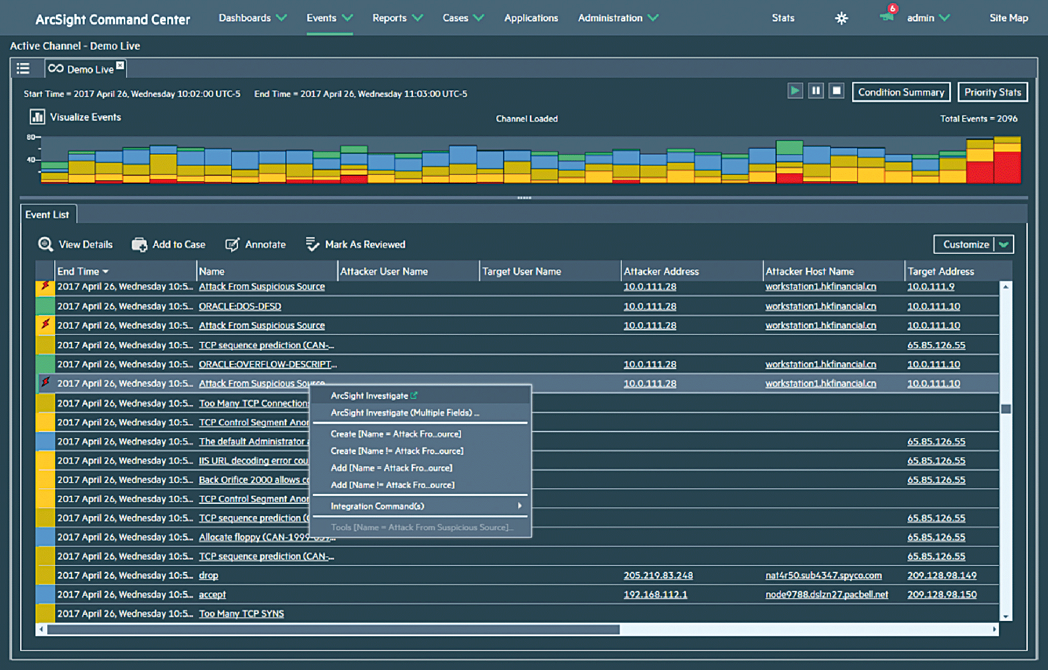Close the Demo Live tab
The width and height of the screenshot is (1048, 670).
point(120,65)
